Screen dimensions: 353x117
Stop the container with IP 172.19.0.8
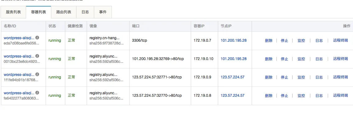tap(284, 96)
